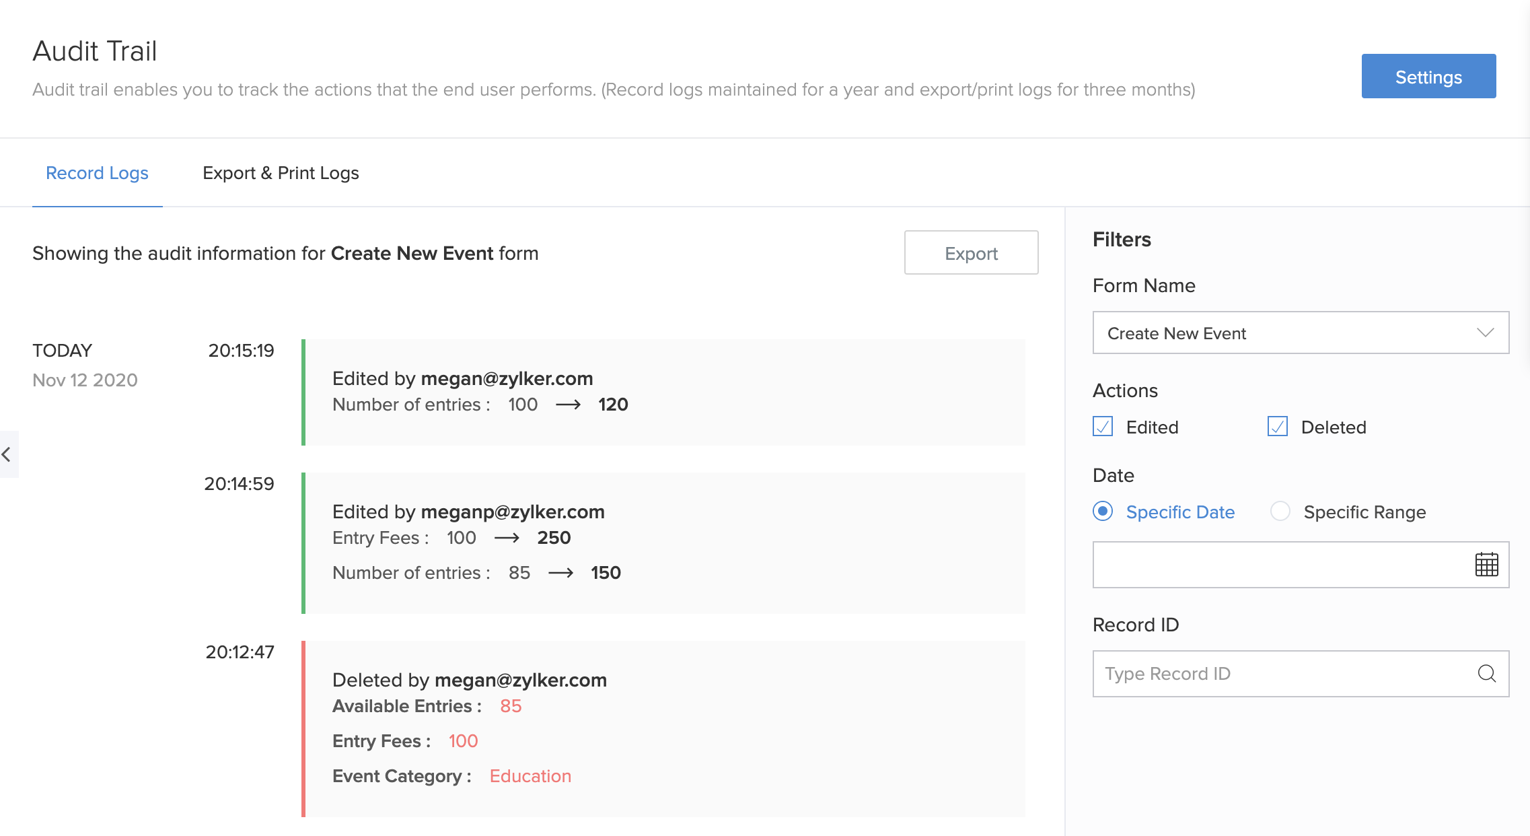Click the dropdown arrow beside Create New Event

[1485, 333]
